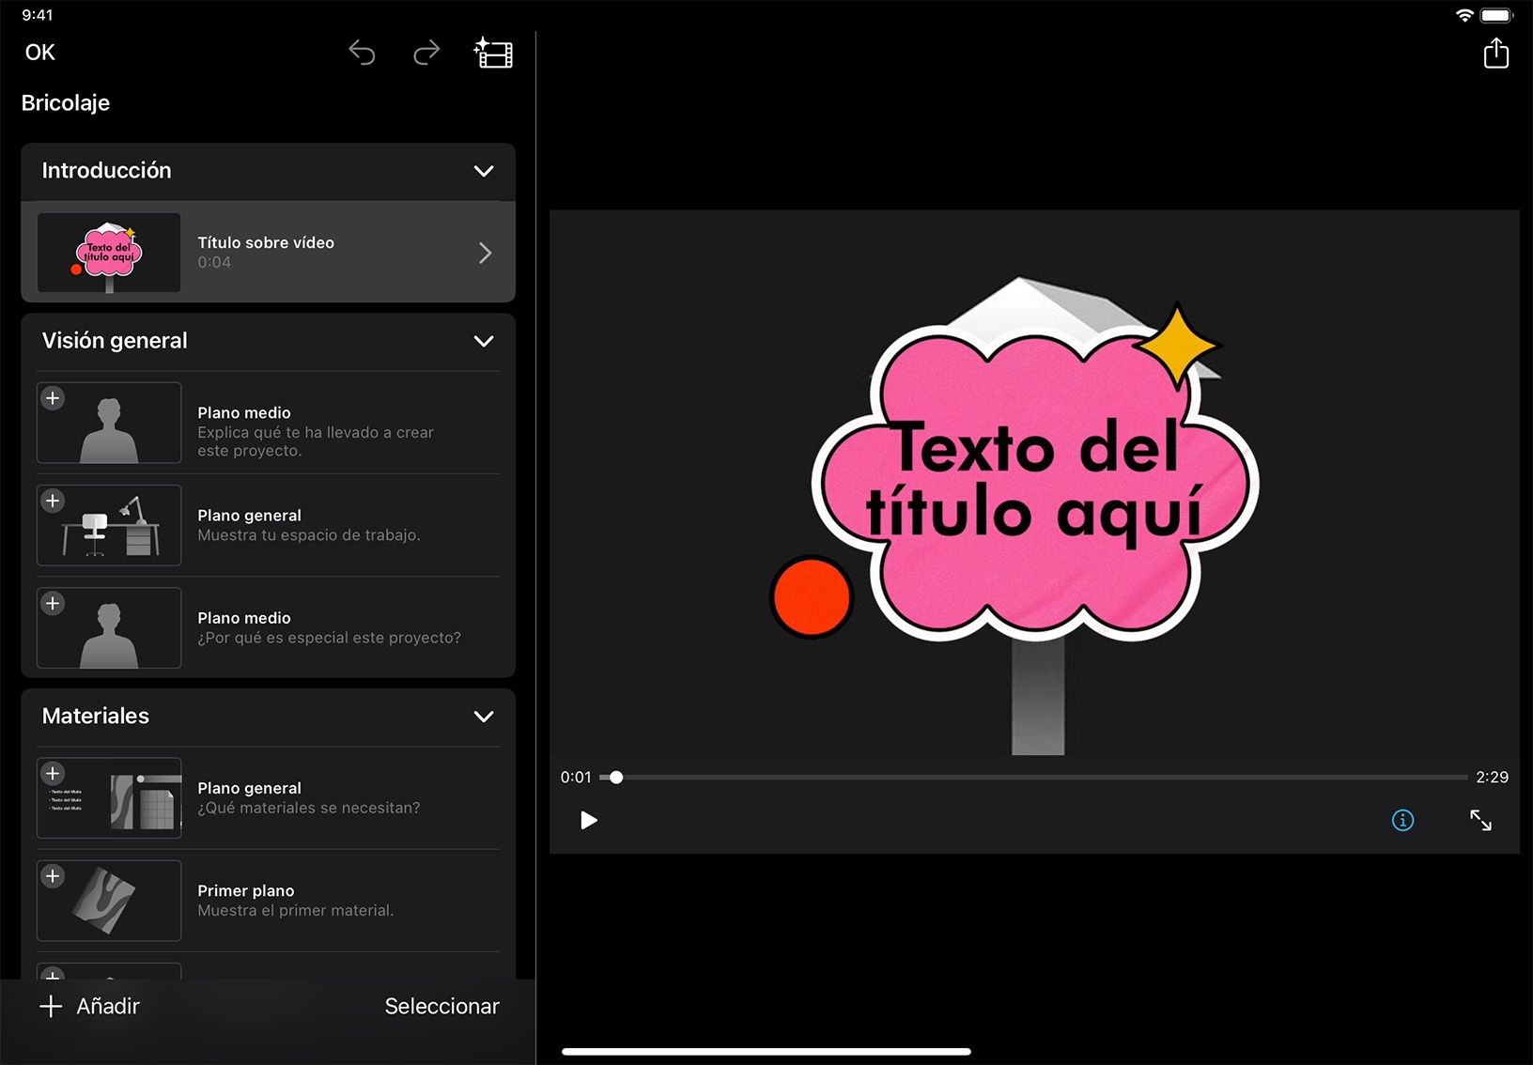Open the storyboard media icon with sparkle
This screenshot has height=1065, width=1533.
click(x=493, y=53)
